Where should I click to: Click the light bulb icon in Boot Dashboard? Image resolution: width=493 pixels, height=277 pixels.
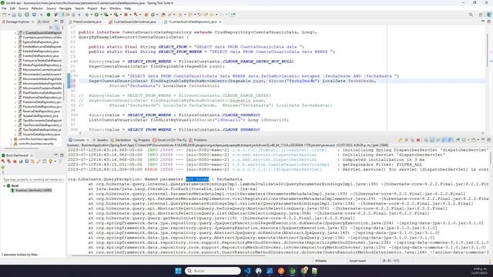(x=50, y=161)
